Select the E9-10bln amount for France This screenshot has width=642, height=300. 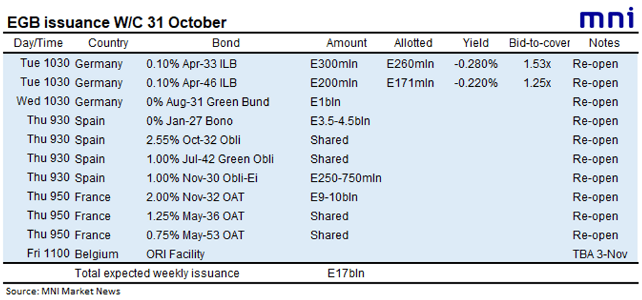point(333,197)
